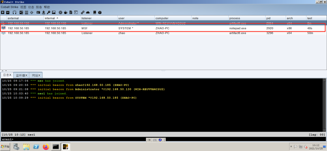Open the file explorer folder taskbar icon
This screenshot has height=151, width=327.
(26, 147)
